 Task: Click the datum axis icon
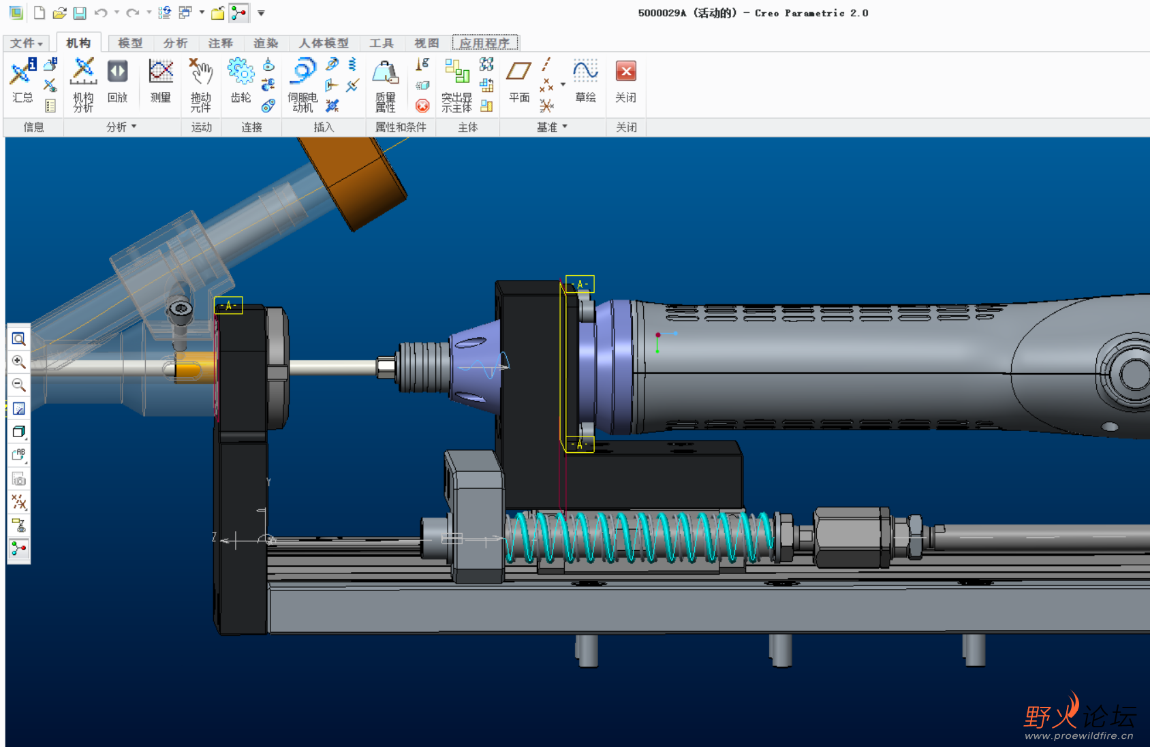pos(546,65)
